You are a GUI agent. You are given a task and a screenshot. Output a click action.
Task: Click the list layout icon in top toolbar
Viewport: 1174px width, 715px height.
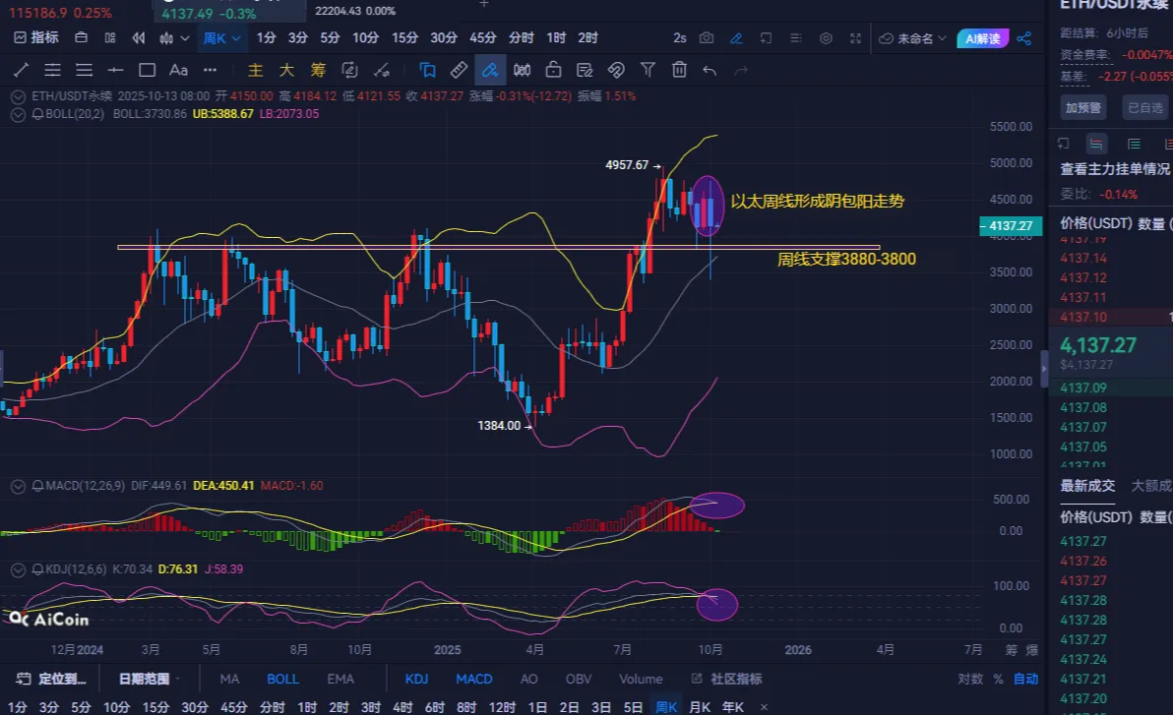click(x=796, y=37)
